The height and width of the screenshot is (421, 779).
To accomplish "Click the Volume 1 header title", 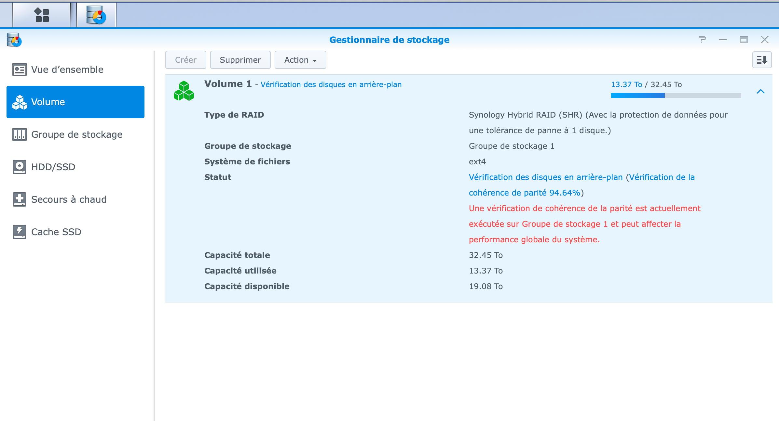I will pyautogui.click(x=228, y=84).
